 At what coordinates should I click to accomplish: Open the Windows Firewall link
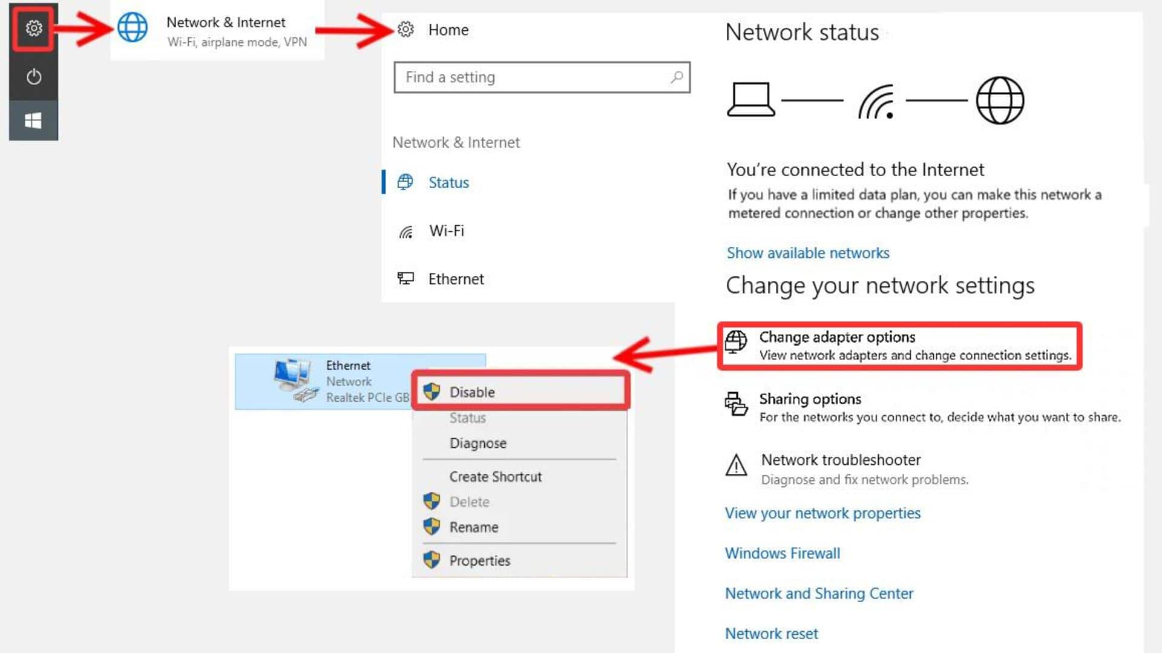click(x=783, y=553)
